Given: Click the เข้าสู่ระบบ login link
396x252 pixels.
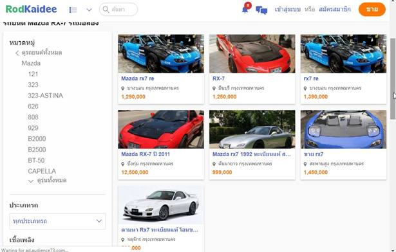Looking at the screenshot, I should 287,10.
